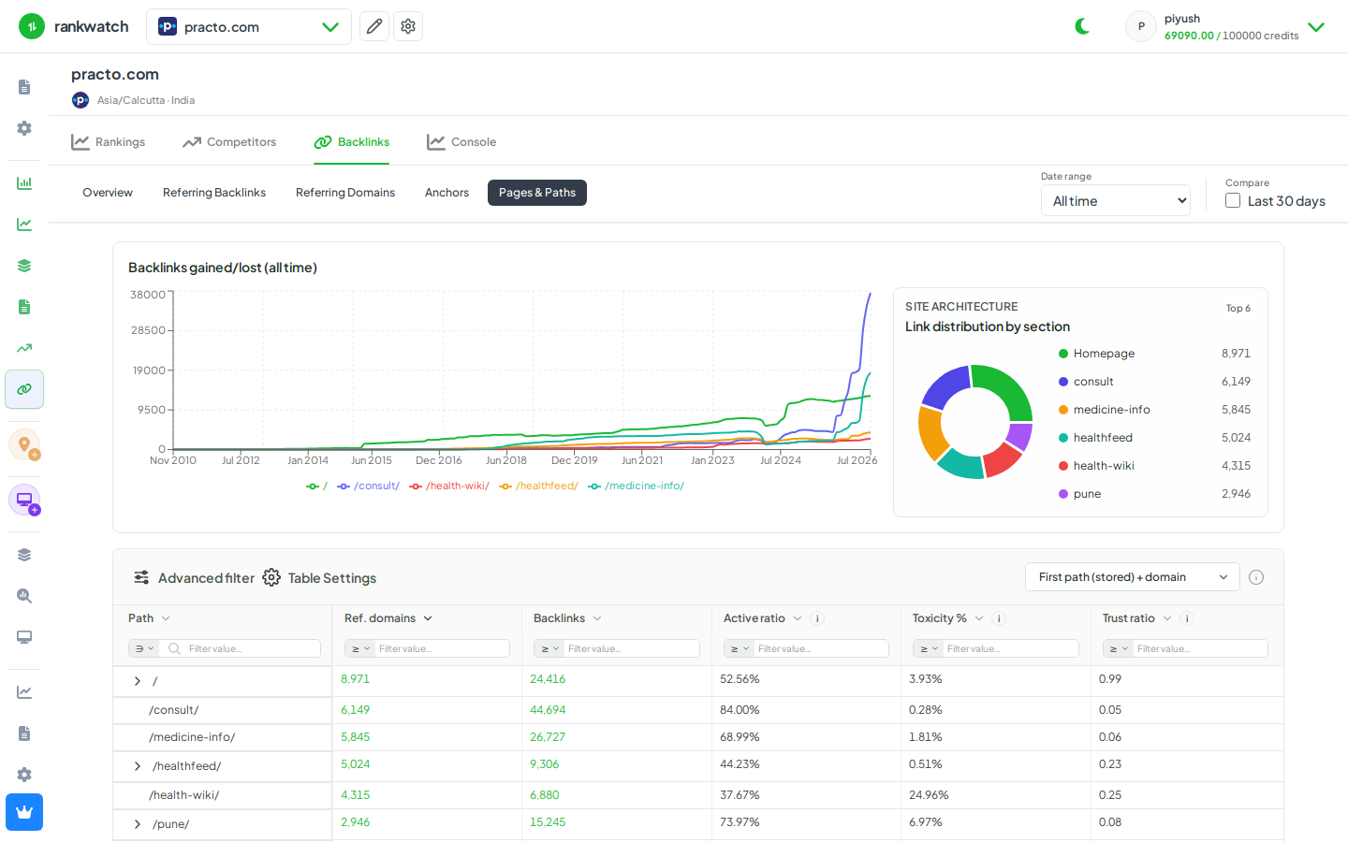
Task: Click toxicity value 24.96% in /health-wiki/ row
Action: [x=929, y=795]
